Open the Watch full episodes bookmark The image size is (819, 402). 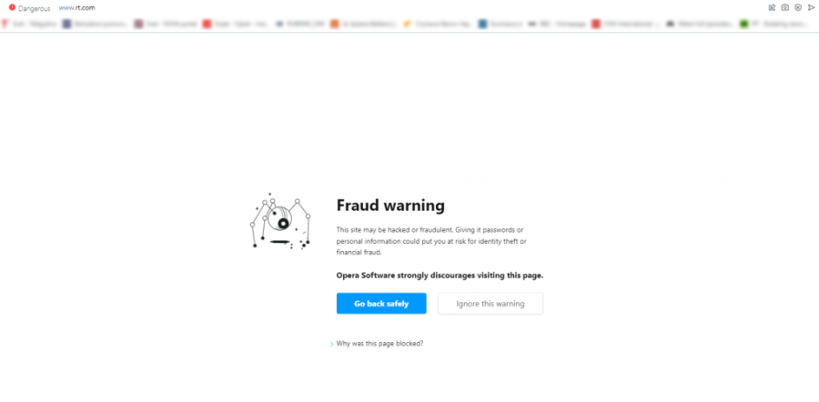coord(700,24)
